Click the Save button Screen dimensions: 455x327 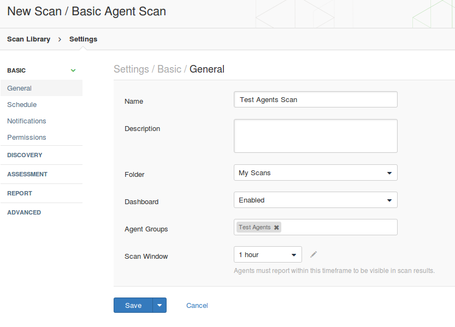tap(133, 305)
